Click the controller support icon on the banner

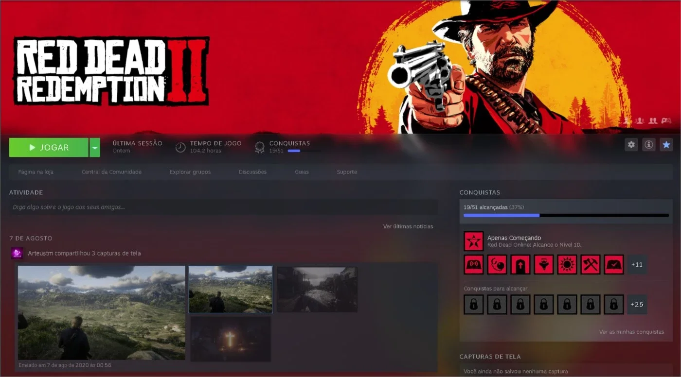click(x=666, y=120)
